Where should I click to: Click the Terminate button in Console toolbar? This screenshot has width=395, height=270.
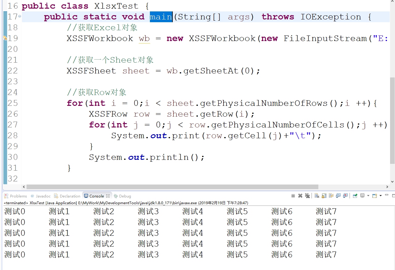(x=293, y=196)
